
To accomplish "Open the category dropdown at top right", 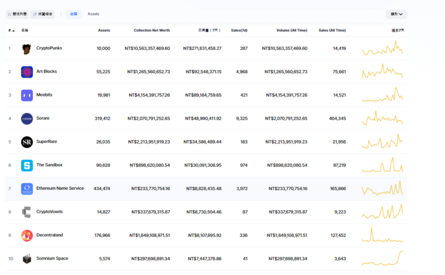I will 397,14.
